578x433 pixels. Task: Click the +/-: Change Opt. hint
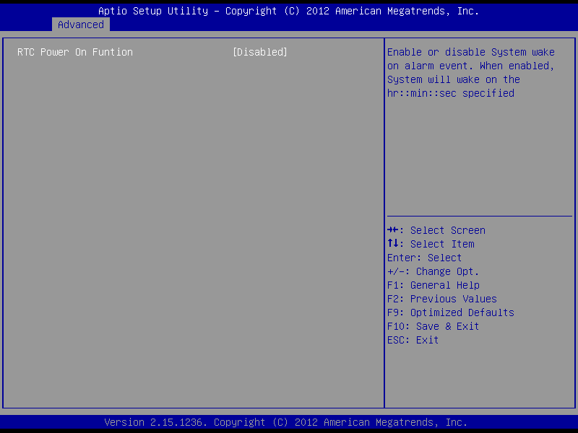tap(433, 271)
